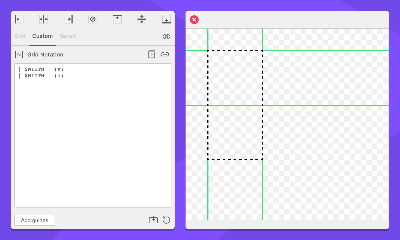The width and height of the screenshot is (400, 240).
Task: Open the Saved tab
Action: (68, 36)
